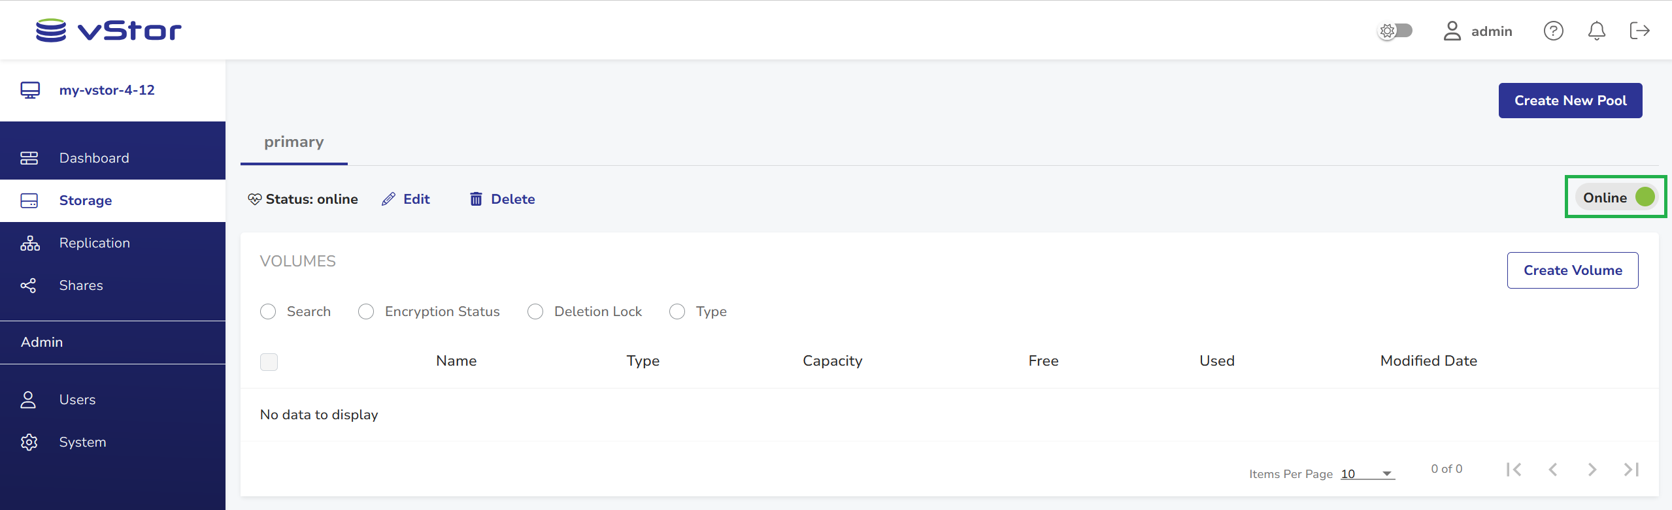Click the Edit pencil icon
The width and height of the screenshot is (1672, 510).
(x=388, y=199)
